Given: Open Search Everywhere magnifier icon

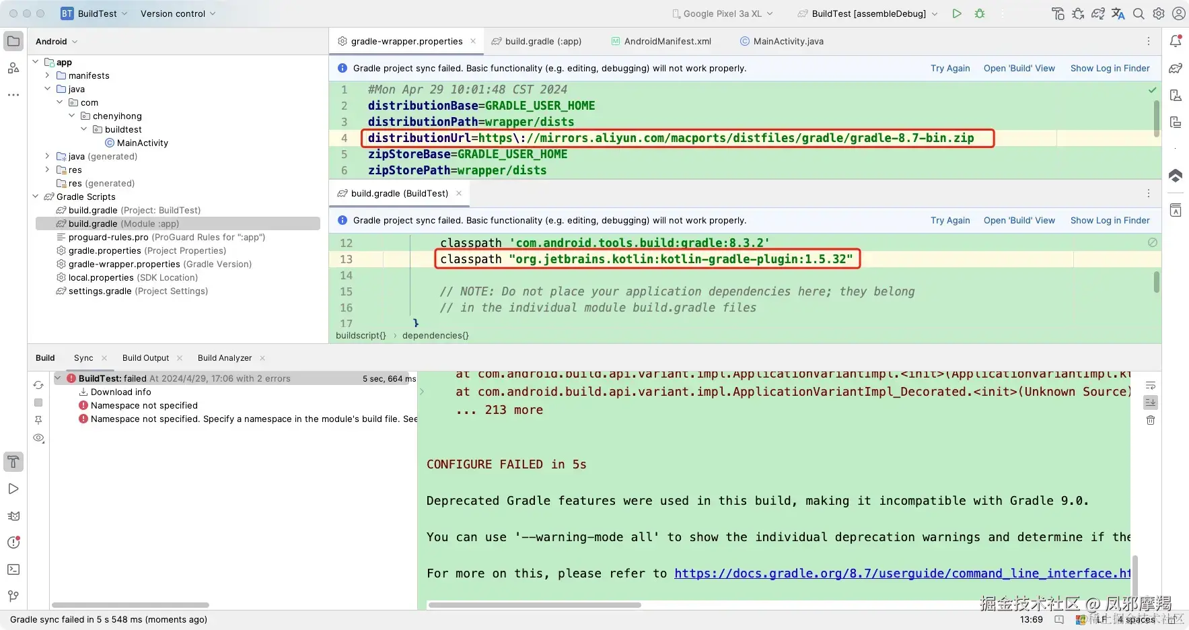Looking at the screenshot, I should click(x=1139, y=13).
